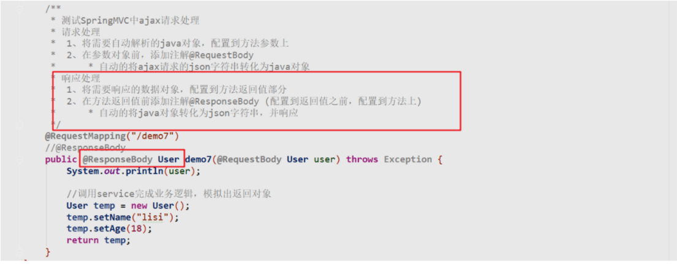Click the System.out.println statement
Screen dimensions: 677x267
(134, 171)
